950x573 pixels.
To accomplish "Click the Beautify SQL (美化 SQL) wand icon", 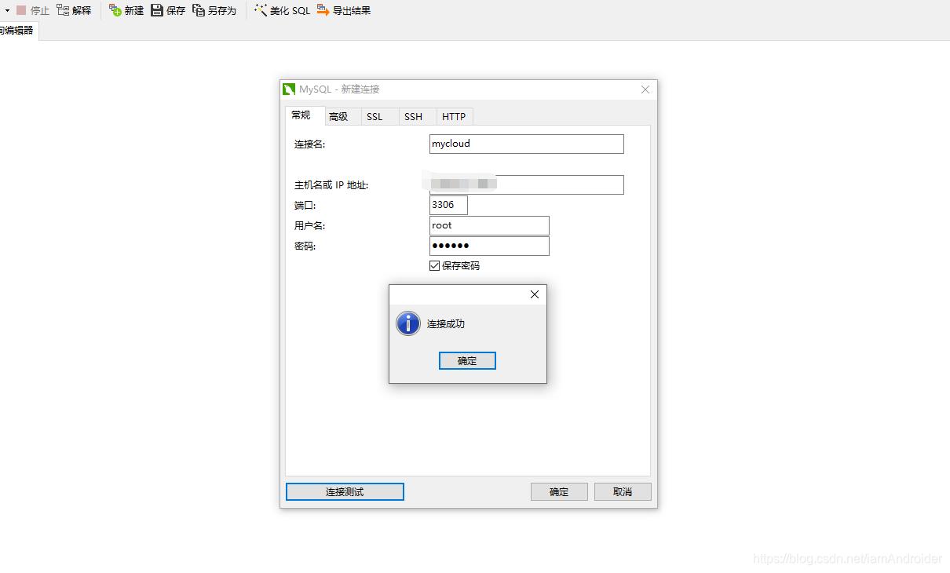I will tap(261, 10).
